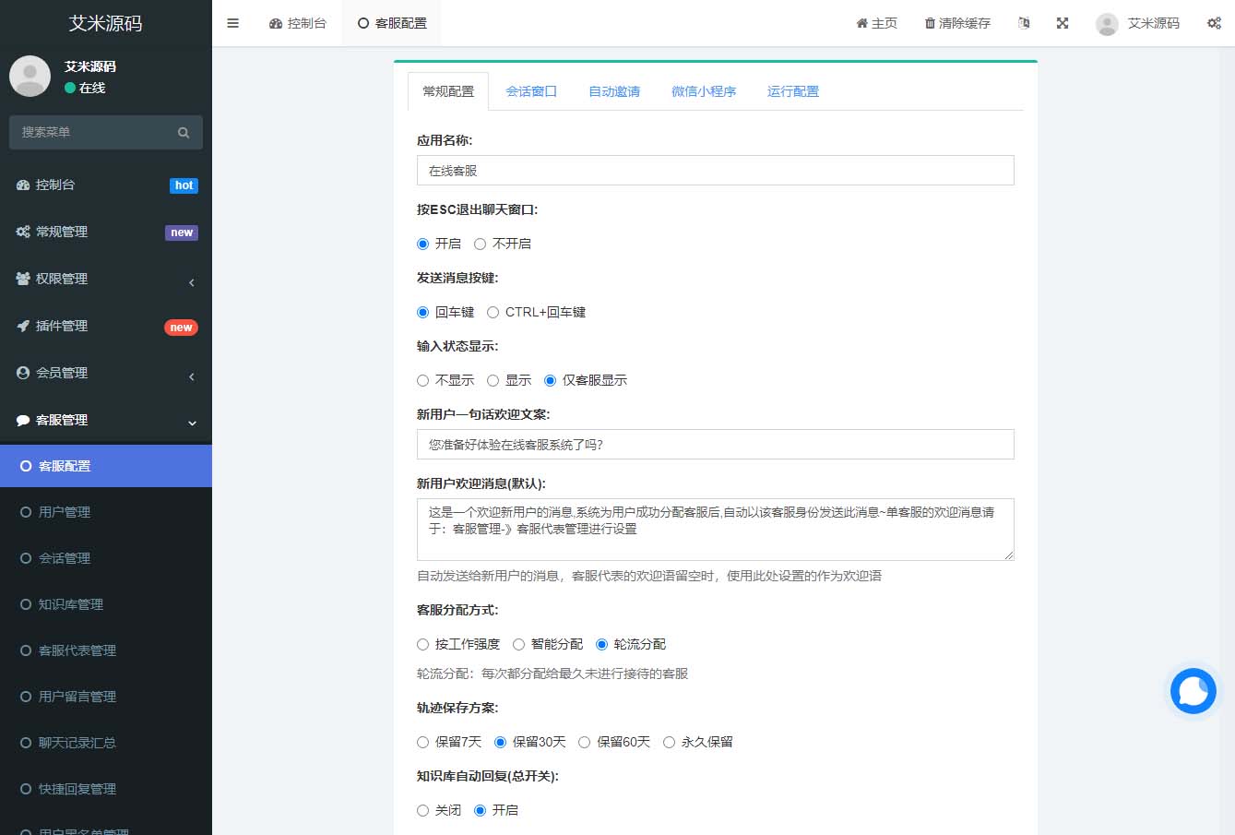Click the 主页 home icon
This screenshot has width=1235, height=835.
click(x=861, y=23)
